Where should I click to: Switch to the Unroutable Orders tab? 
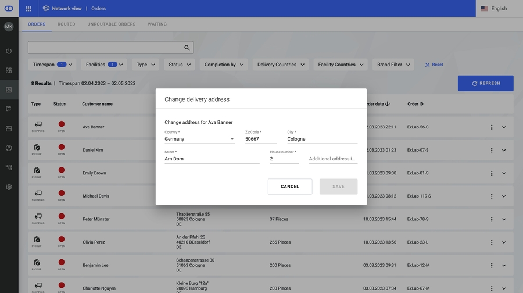112,24
